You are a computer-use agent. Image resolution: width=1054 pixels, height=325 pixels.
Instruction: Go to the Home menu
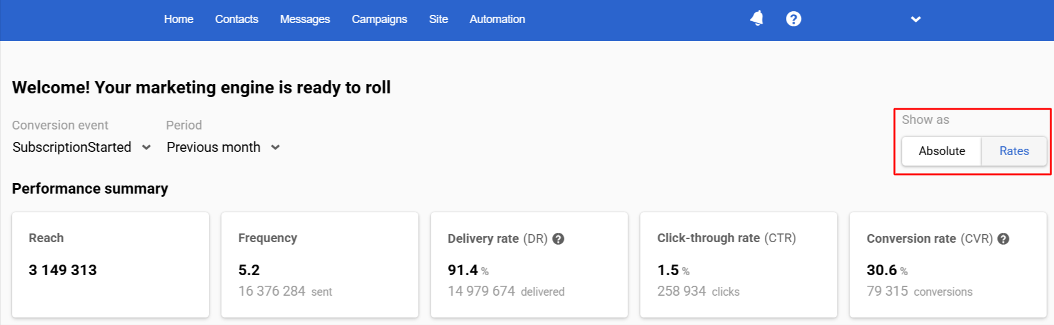(x=179, y=19)
